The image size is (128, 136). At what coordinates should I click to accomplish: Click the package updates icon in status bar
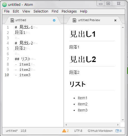click(x=117, y=131)
